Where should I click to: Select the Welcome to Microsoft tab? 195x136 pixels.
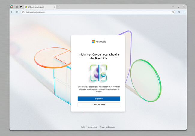37,7
